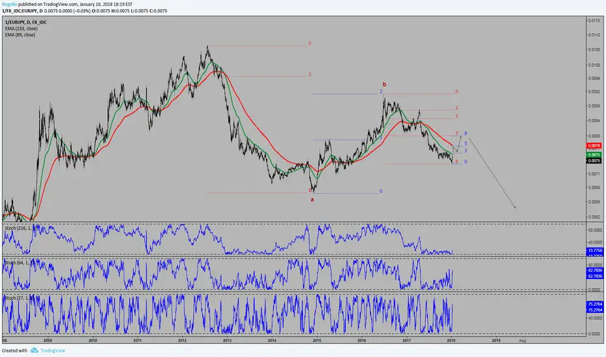Click the 0.0084 price axis value
606x357 pixels.
click(x=594, y=121)
